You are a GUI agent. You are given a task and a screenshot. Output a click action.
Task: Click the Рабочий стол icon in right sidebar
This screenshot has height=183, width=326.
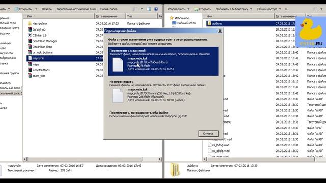174,23
